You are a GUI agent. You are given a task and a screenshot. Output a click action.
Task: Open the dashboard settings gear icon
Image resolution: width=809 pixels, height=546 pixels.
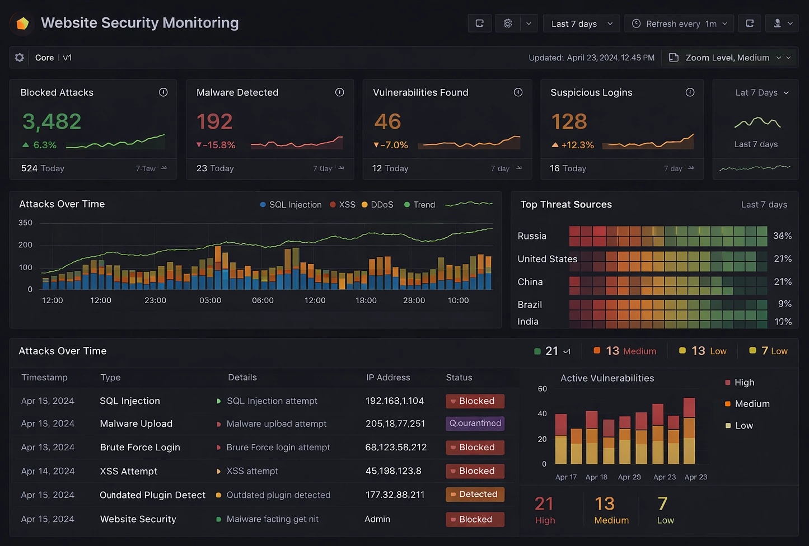508,23
